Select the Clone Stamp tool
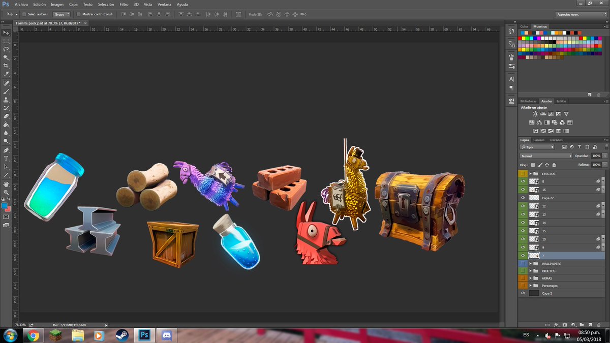610x343 pixels. click(x=7, y=100)
